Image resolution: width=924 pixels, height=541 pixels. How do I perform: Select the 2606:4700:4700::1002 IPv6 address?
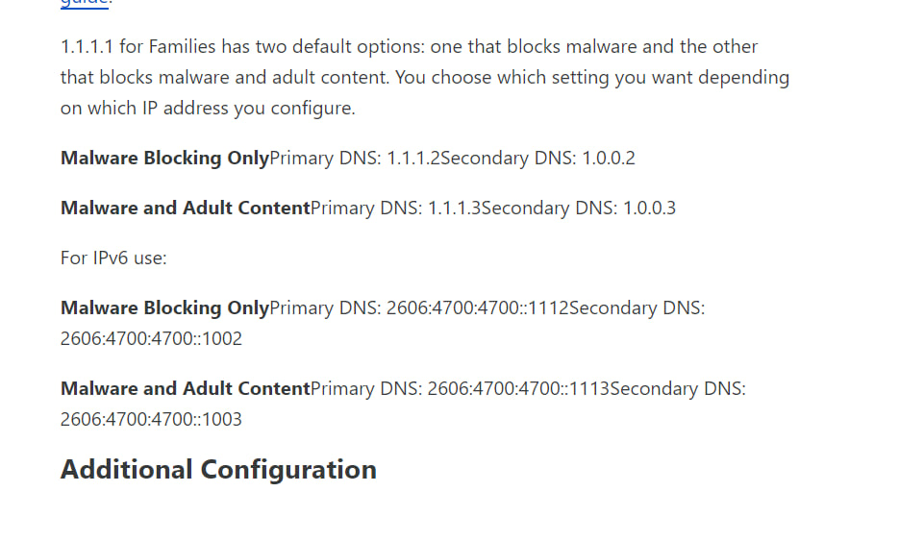(x=151, y=339)
